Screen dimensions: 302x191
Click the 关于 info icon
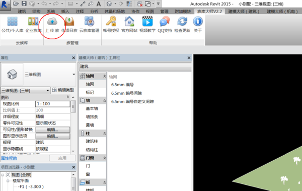pyautogui.click(x=198, y=21)
